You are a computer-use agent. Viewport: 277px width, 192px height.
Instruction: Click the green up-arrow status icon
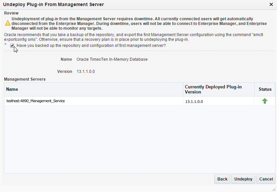264,101
